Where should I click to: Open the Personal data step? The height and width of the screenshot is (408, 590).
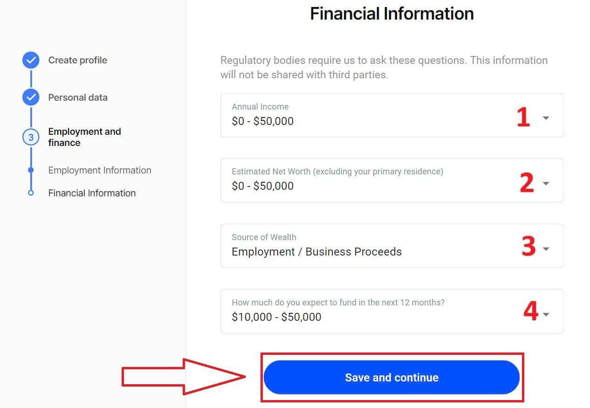point(77,97)
